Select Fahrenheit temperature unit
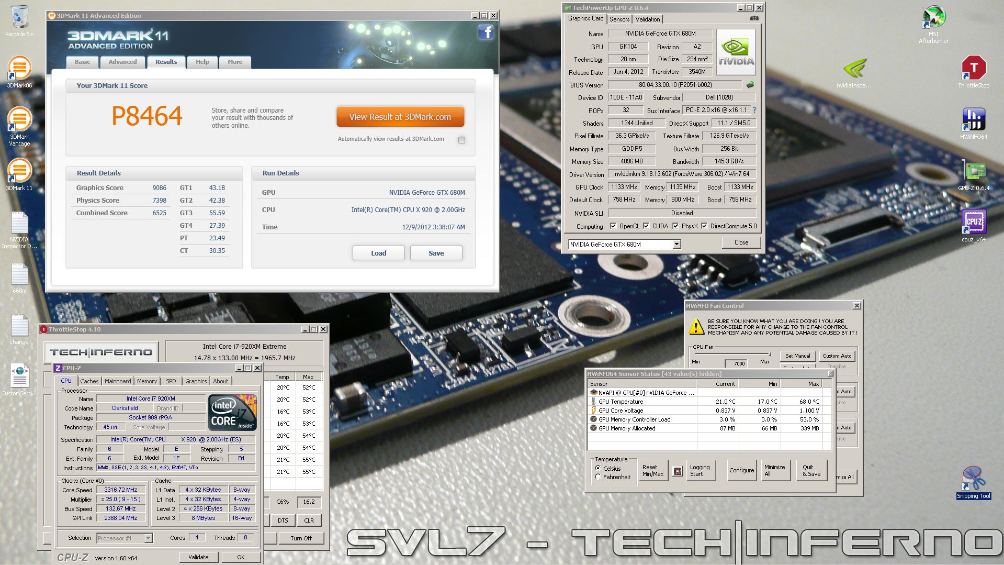1004x565 pixels. (598, 477)
